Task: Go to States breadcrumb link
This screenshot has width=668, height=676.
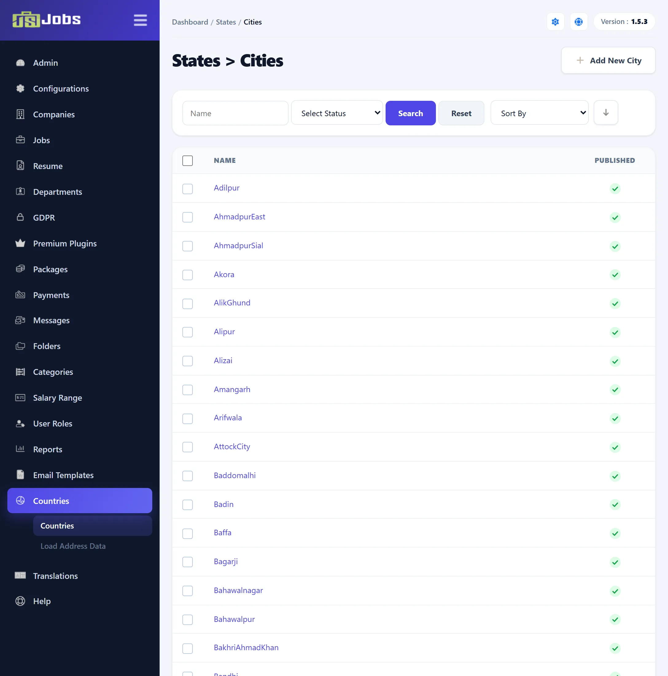Action: point(226,22)
